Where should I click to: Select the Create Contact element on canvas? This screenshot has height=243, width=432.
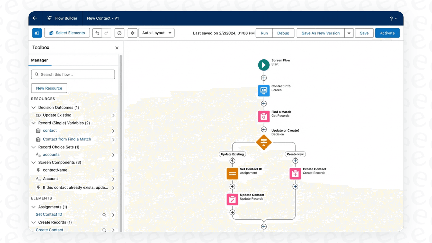tap(295, 174)
